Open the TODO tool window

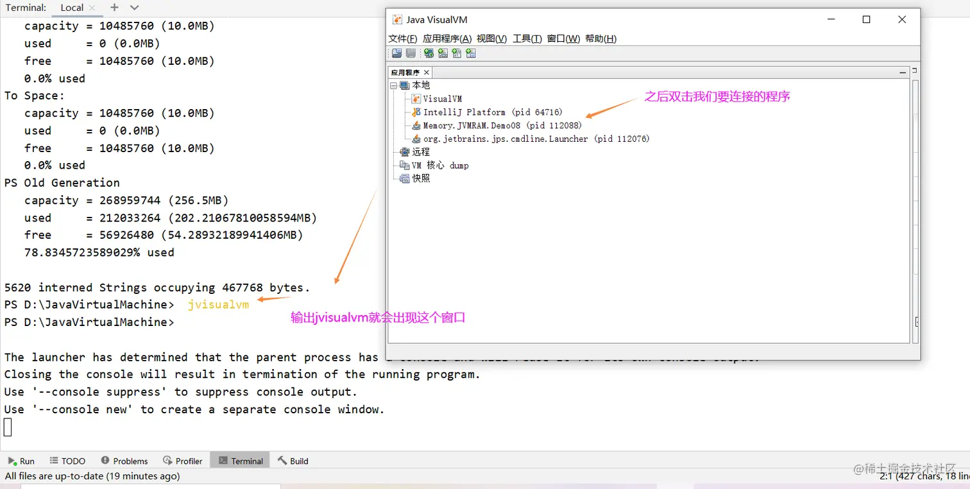pyautogui.click(x=67, y=461)
